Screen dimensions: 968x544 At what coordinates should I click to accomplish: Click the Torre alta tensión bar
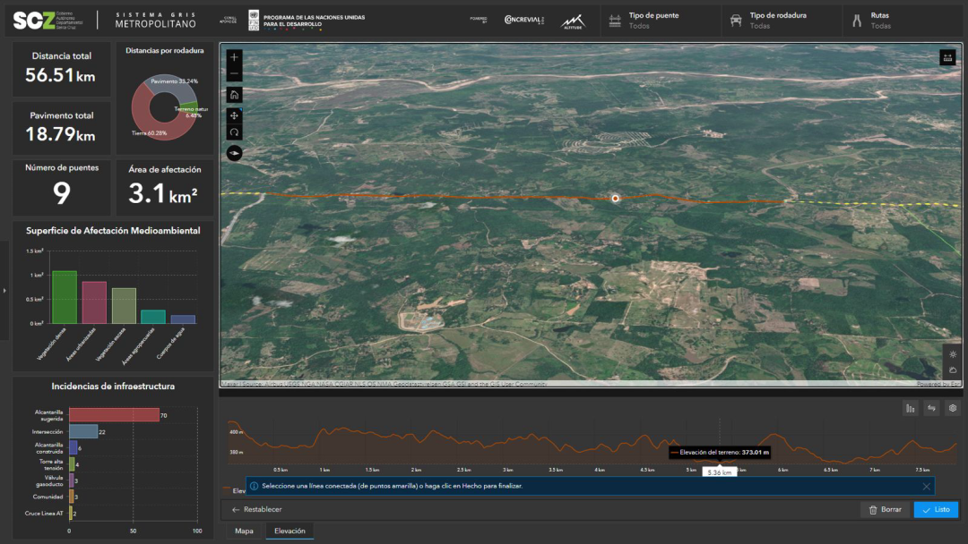(x=72, y=463)
